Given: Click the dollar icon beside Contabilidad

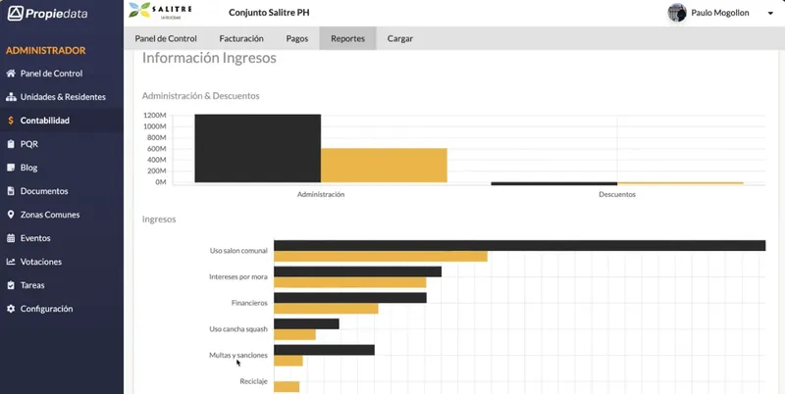Looking at the screenshot, I should pos(11,121).
